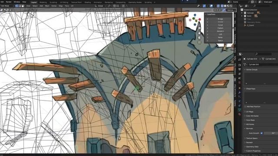Switch to Modeling workspace tab
Viewport: 278px width, 156px height.
(x=43, y=2)
